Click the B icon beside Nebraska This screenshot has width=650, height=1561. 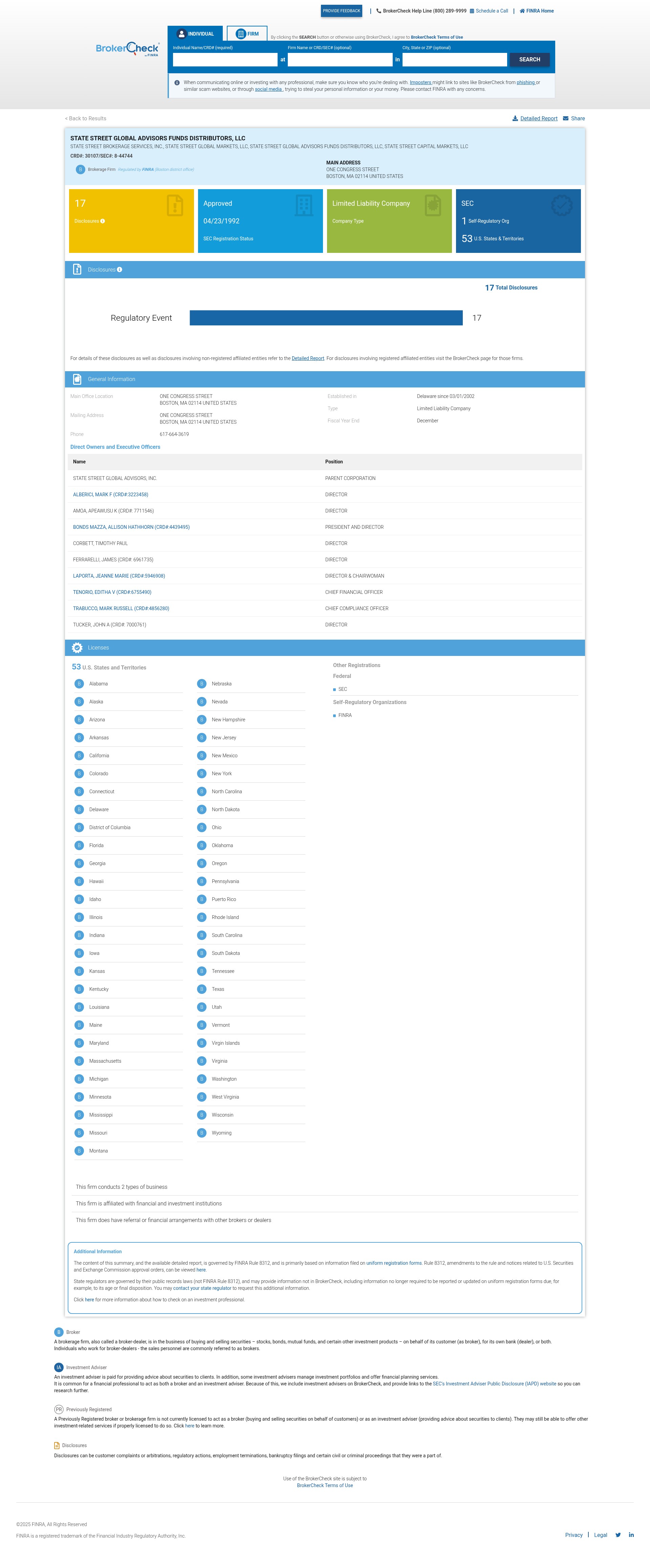tap(201, 683)
